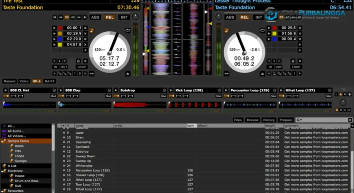
Task: Toggle key lock note icon on right deck
Action: tap(226, 30)
